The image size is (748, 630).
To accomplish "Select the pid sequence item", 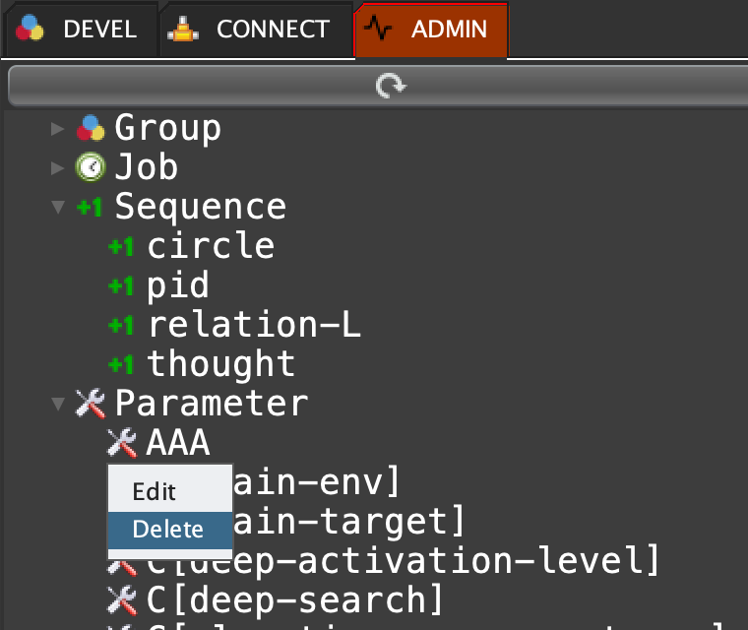I will 178,285.
